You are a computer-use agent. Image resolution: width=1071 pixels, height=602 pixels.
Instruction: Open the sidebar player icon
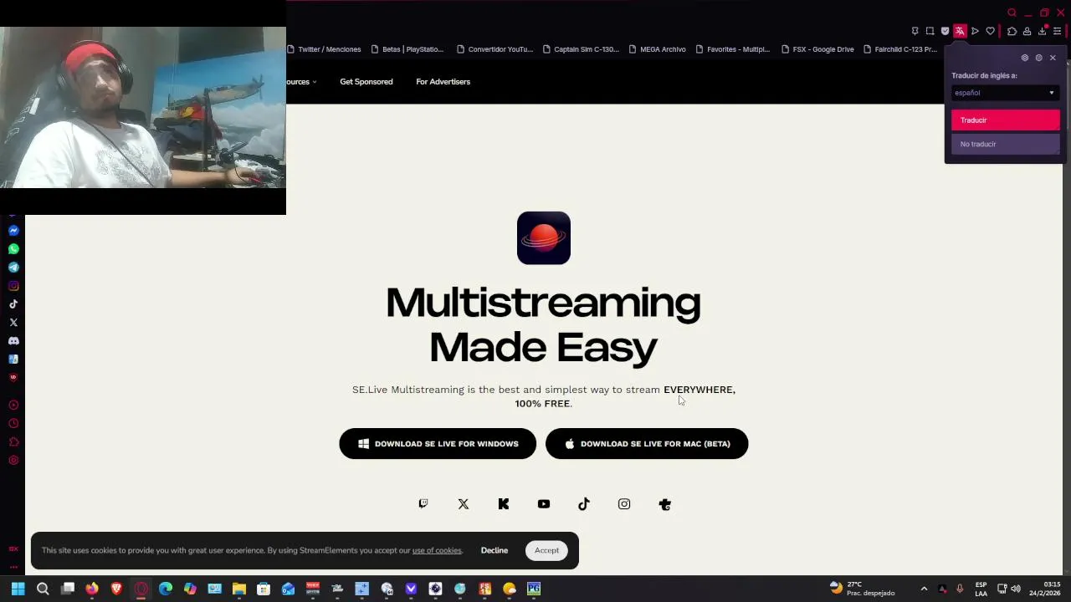13,406
